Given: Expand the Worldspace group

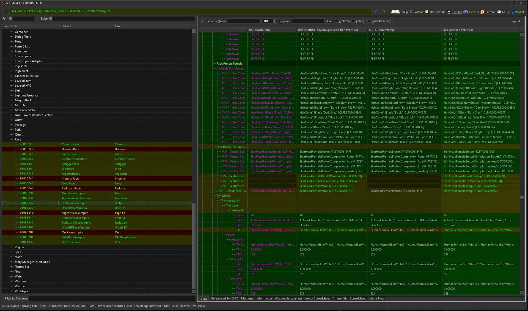Looking at the screenshot, I should pos(11,291).
